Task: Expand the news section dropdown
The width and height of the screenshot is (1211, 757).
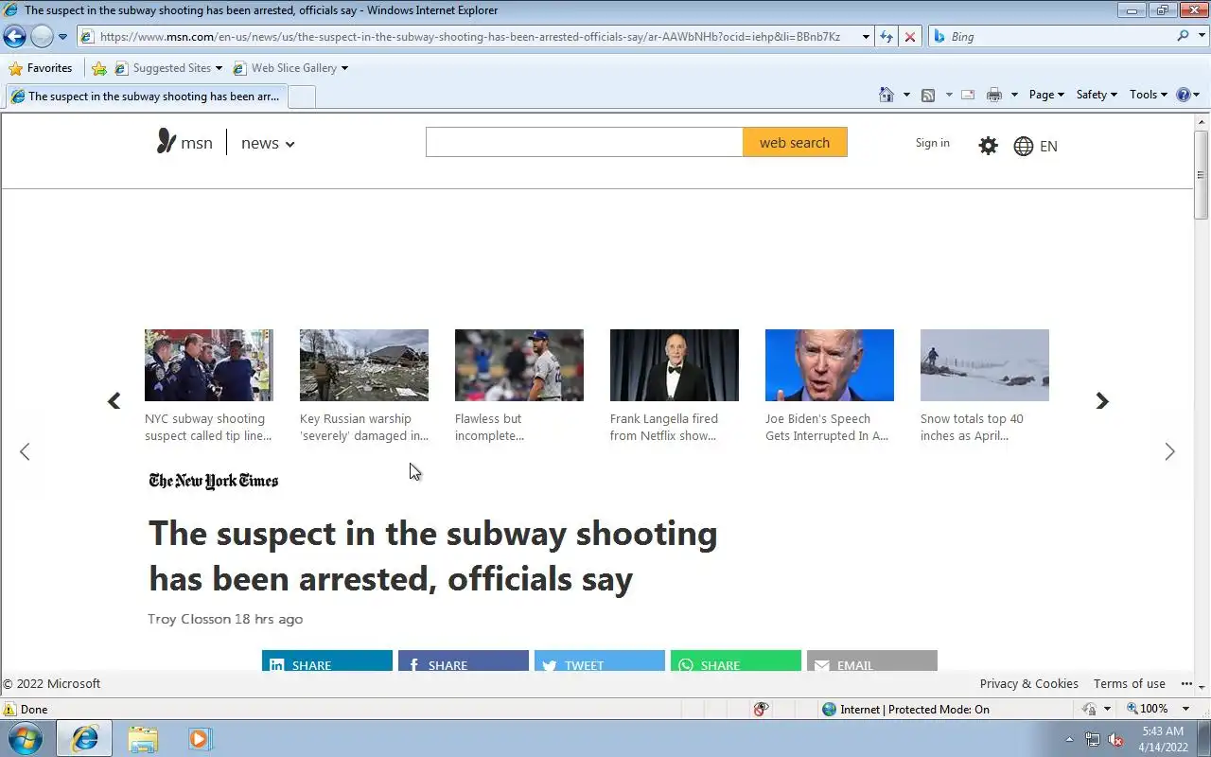Action: (x=268, y=144)
